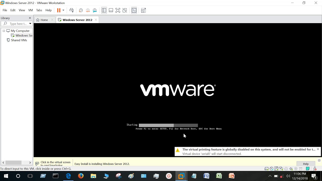The height and width of the screenshot is (181, 322).
Task: Collapse the My Computer tree node
Action: click(x=4, y=31)
